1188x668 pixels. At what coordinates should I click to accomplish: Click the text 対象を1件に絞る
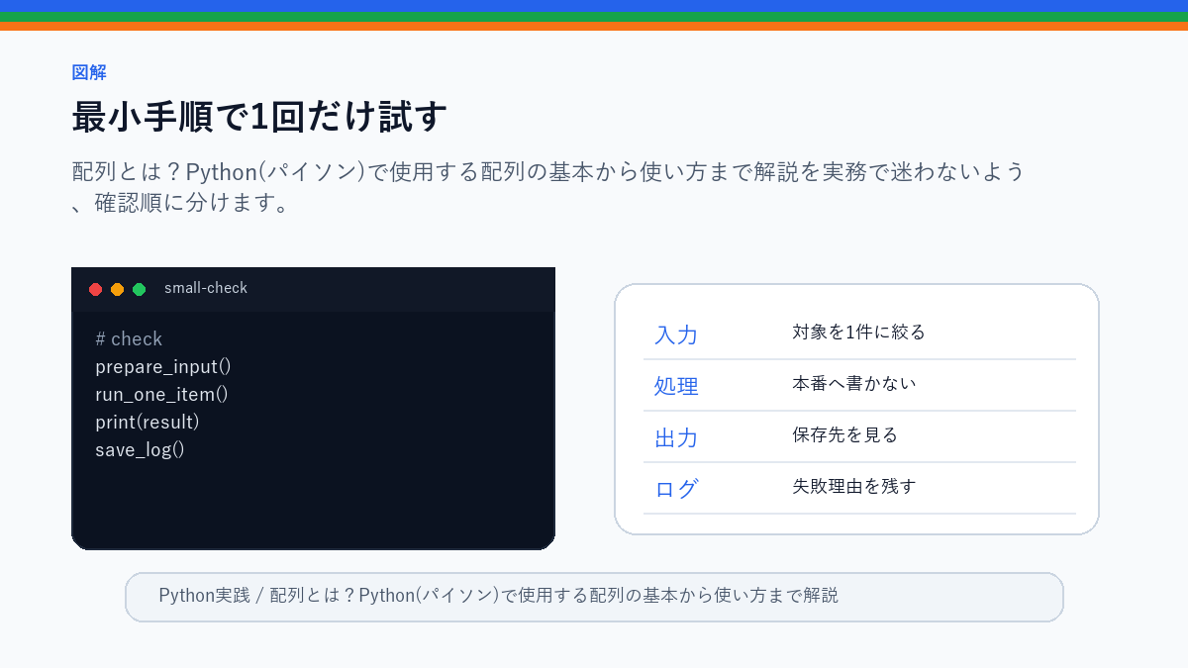coord(859,332)
